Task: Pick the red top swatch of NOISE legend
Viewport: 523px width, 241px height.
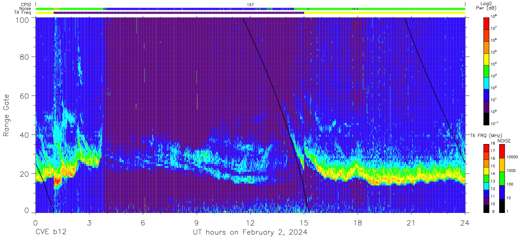Action: (502, 151)
